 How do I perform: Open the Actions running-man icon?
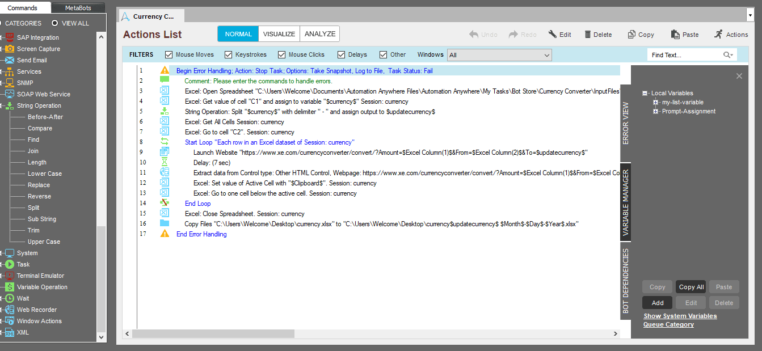click(719, 34)
